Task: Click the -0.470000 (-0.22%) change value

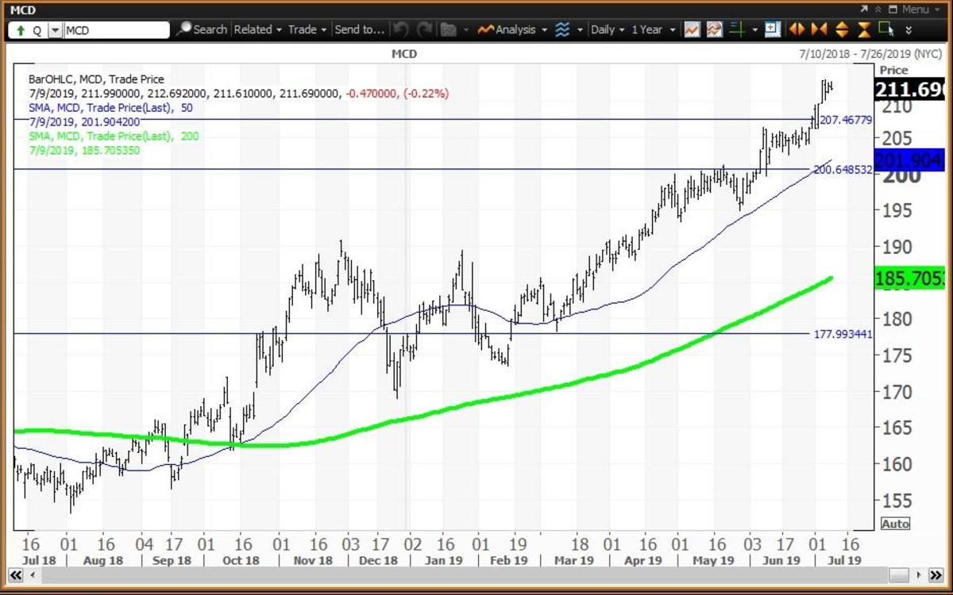Action: [396, 94]
